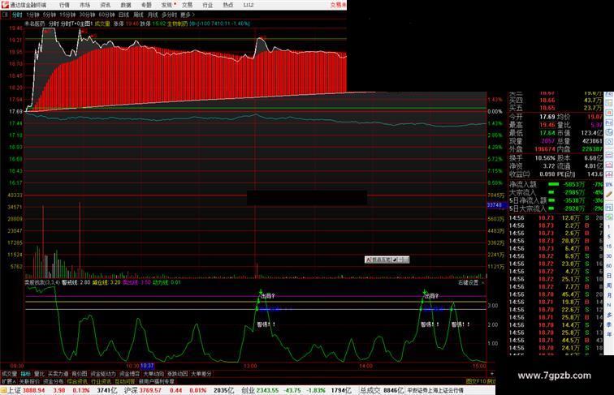Switch to 5分钟 chart period
This screenshot has height=395, width=614.
click(x=50, y=15)
